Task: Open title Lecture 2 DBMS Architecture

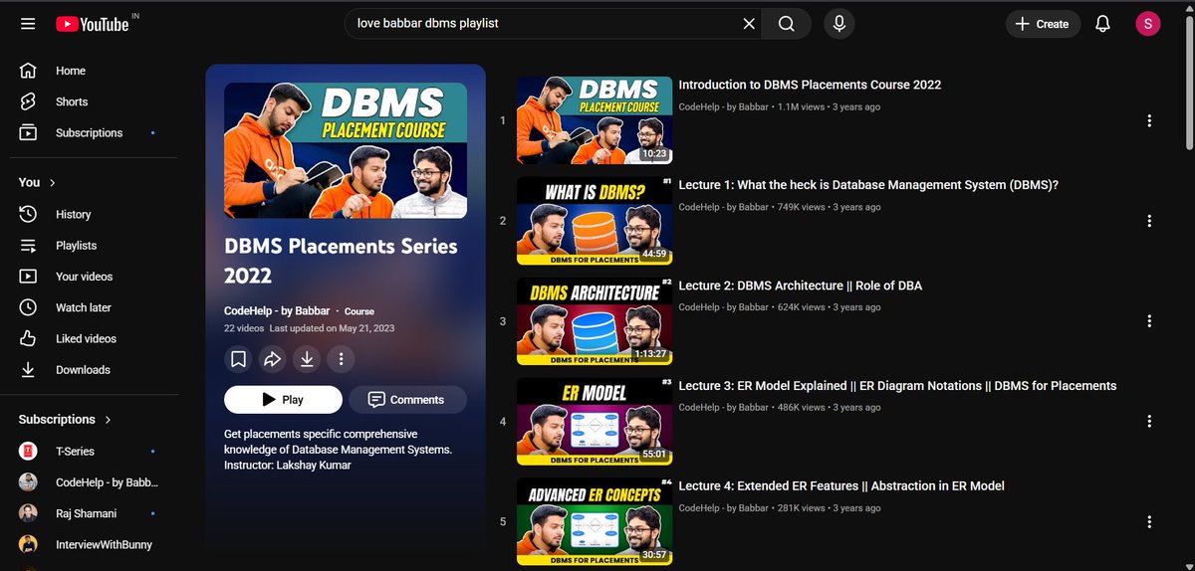Action: [x=801, y=286]
